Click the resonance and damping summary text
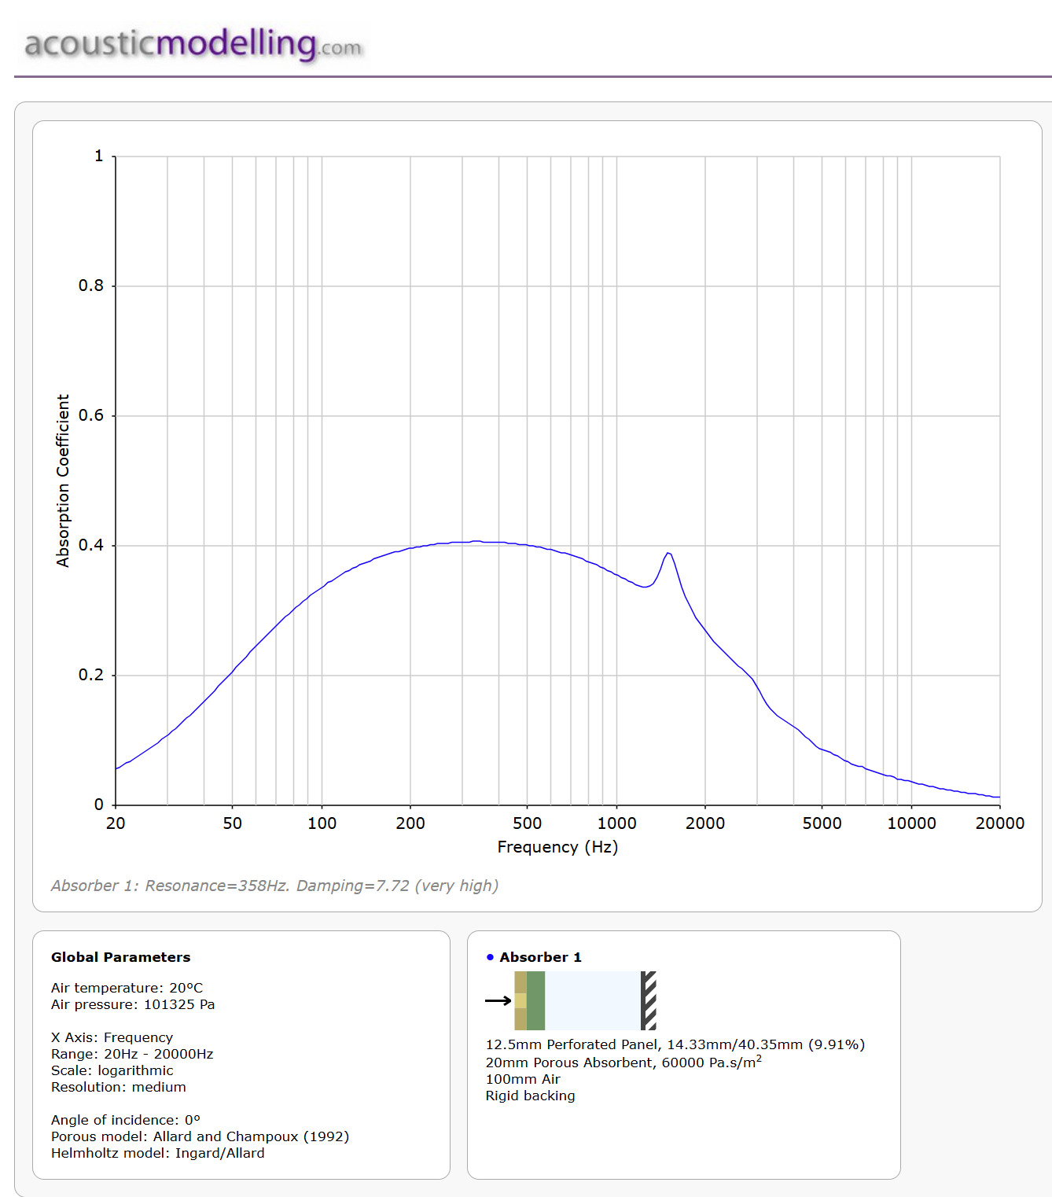This screenshot has height=1197, width=1052. (274, 886)
